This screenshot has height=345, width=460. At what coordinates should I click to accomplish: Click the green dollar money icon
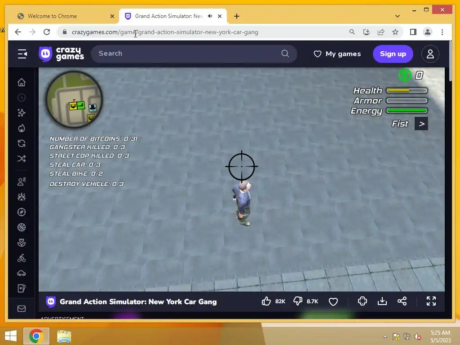click(405, 75)
